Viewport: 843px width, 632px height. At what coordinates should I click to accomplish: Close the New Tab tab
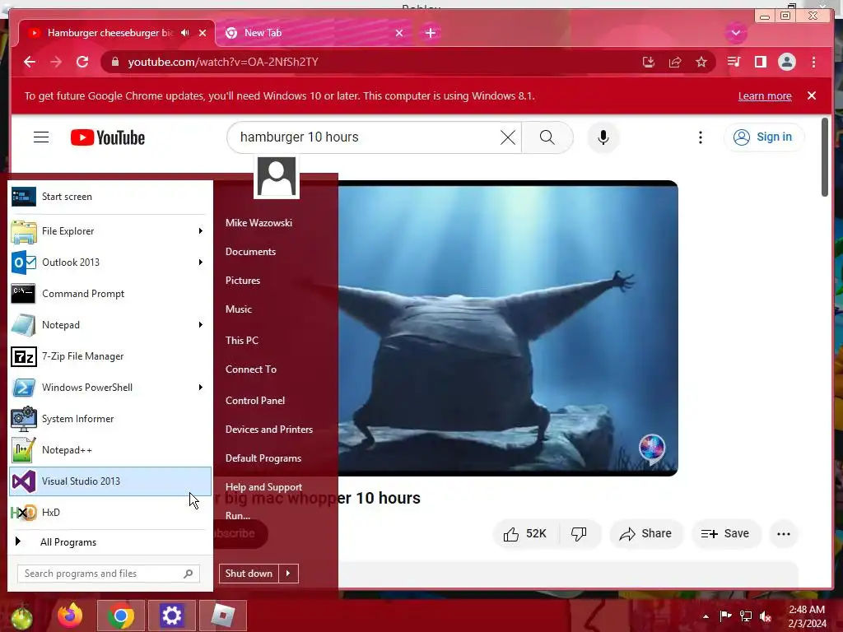399,33
